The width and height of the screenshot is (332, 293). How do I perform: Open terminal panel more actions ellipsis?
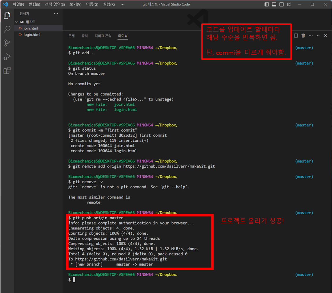(311, 36)
